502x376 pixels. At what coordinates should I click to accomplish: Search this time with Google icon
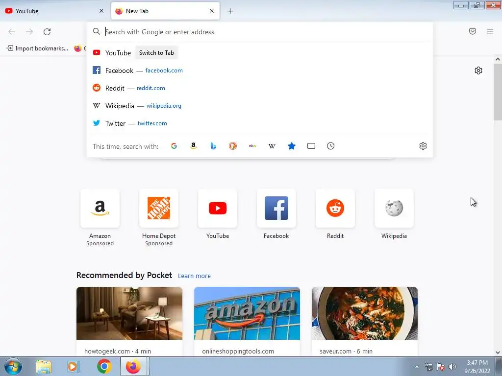[174, 146]
